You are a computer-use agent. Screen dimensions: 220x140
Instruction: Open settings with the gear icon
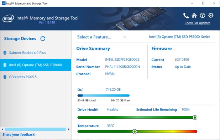tap(211, 15)
